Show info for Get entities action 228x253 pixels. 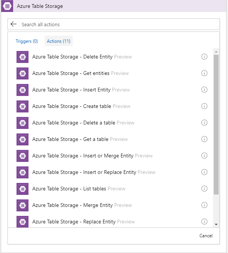[204, 73]
